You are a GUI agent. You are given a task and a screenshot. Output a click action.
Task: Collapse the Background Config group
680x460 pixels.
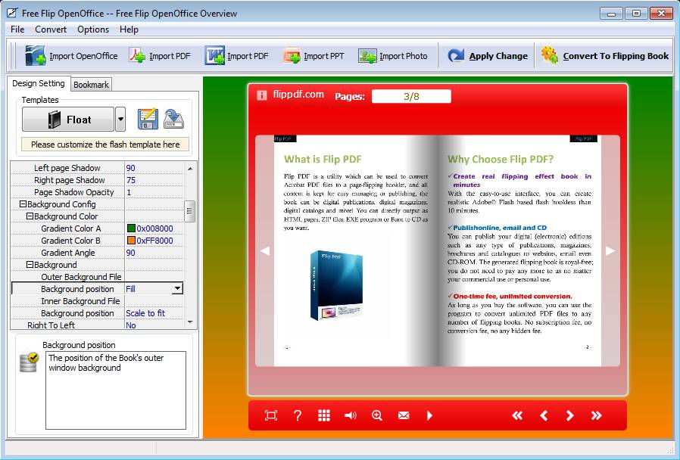23,204
